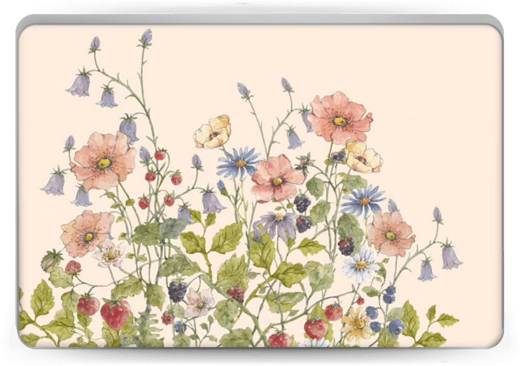The height and width of the screenshot is (366, 520).
Task: Select the unripe green strawberry at far left
Action: pyautogui.click(x=51, y=260)
